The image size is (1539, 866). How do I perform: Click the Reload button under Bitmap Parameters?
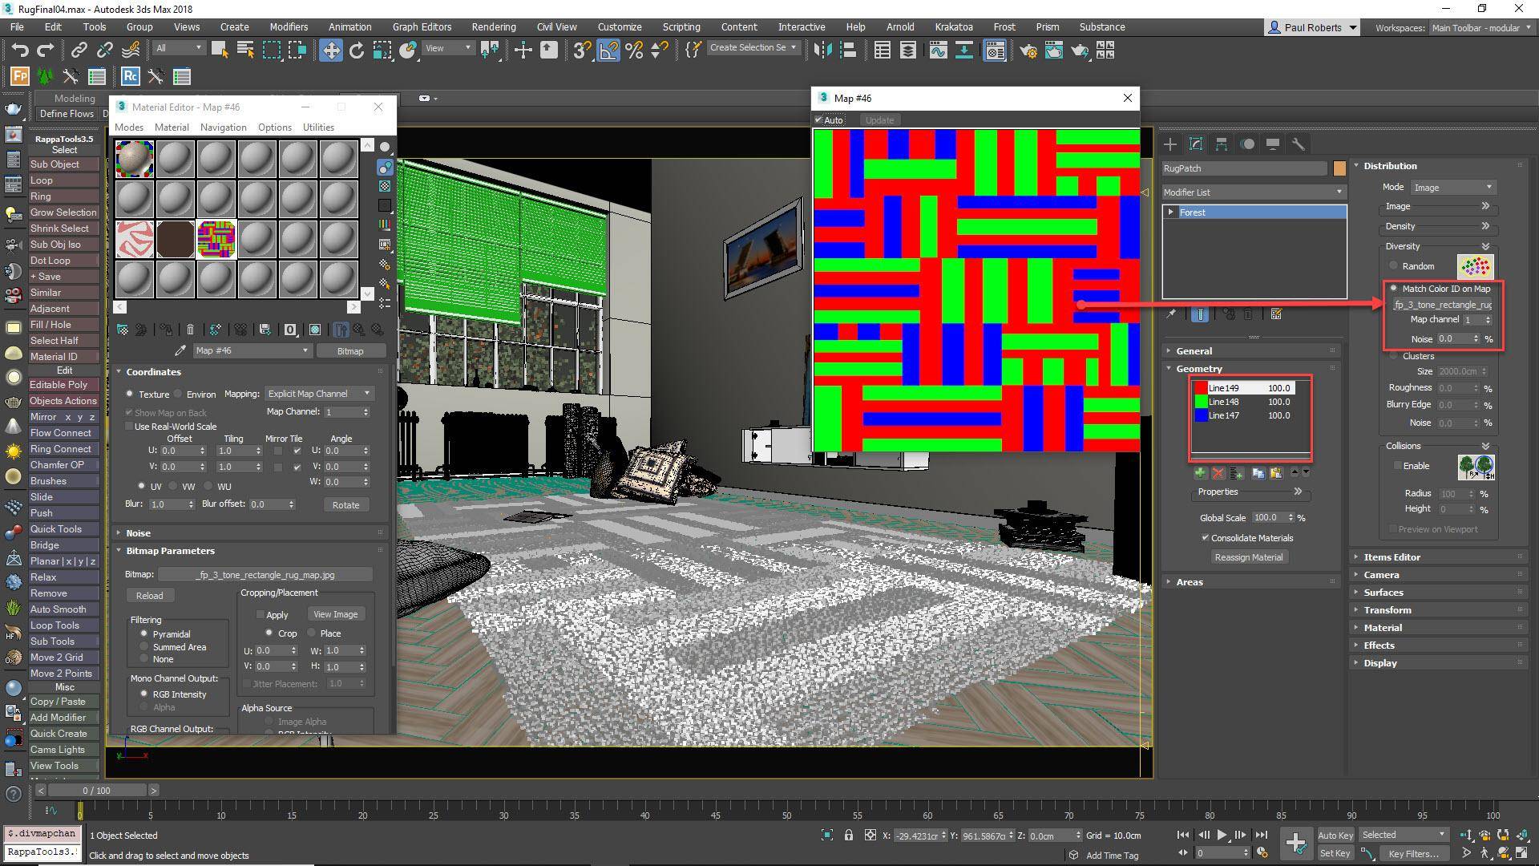[x=150, y=595]
